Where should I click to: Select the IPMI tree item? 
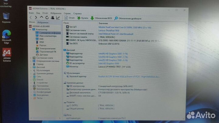[x=40, y=42]
